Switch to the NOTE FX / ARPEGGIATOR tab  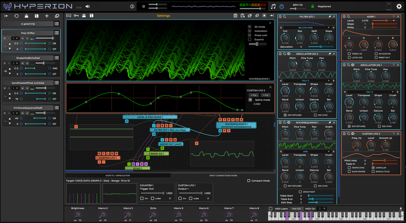(x=118, y=175)
